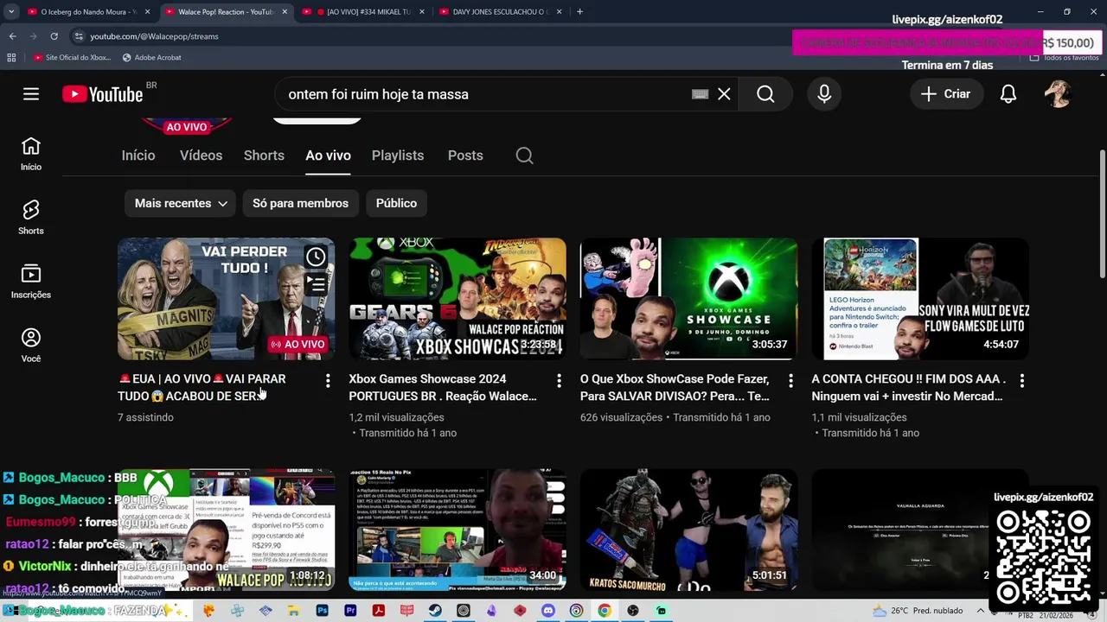Open the Gears Xbox Showcase reaction thumbnail

(458, 299)
